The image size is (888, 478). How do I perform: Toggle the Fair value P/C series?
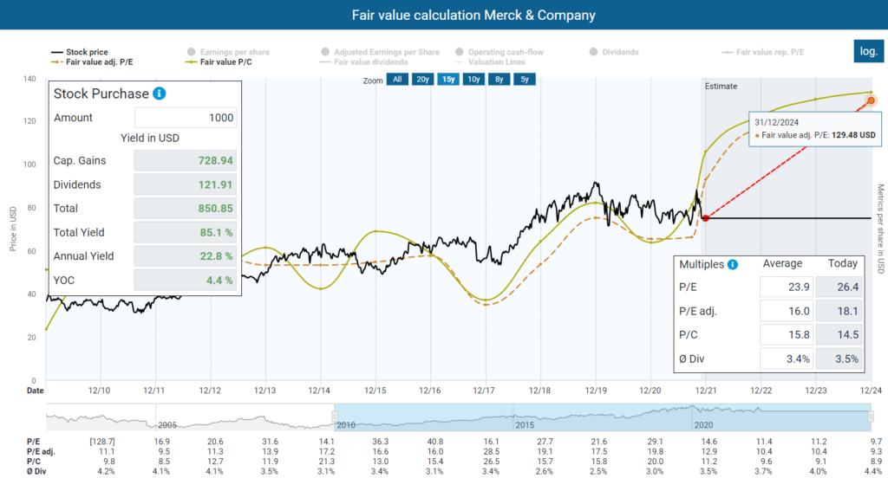click(x=219, y=62)
